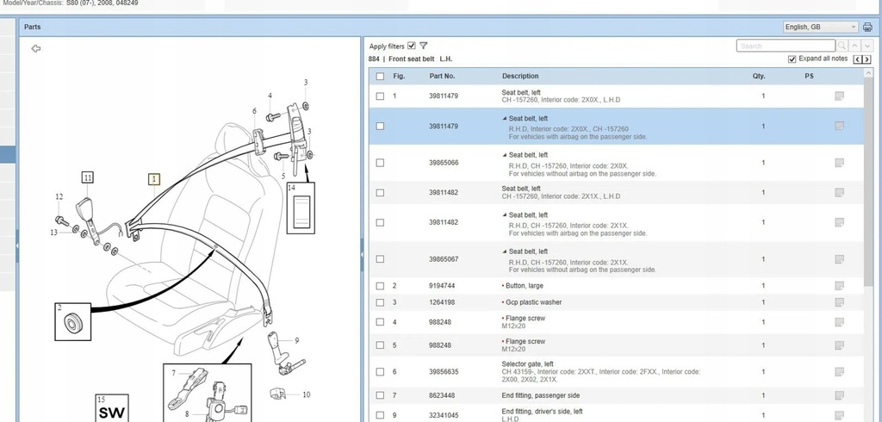
Task: Print the parts page with printer icon
Action: (867, 27)
